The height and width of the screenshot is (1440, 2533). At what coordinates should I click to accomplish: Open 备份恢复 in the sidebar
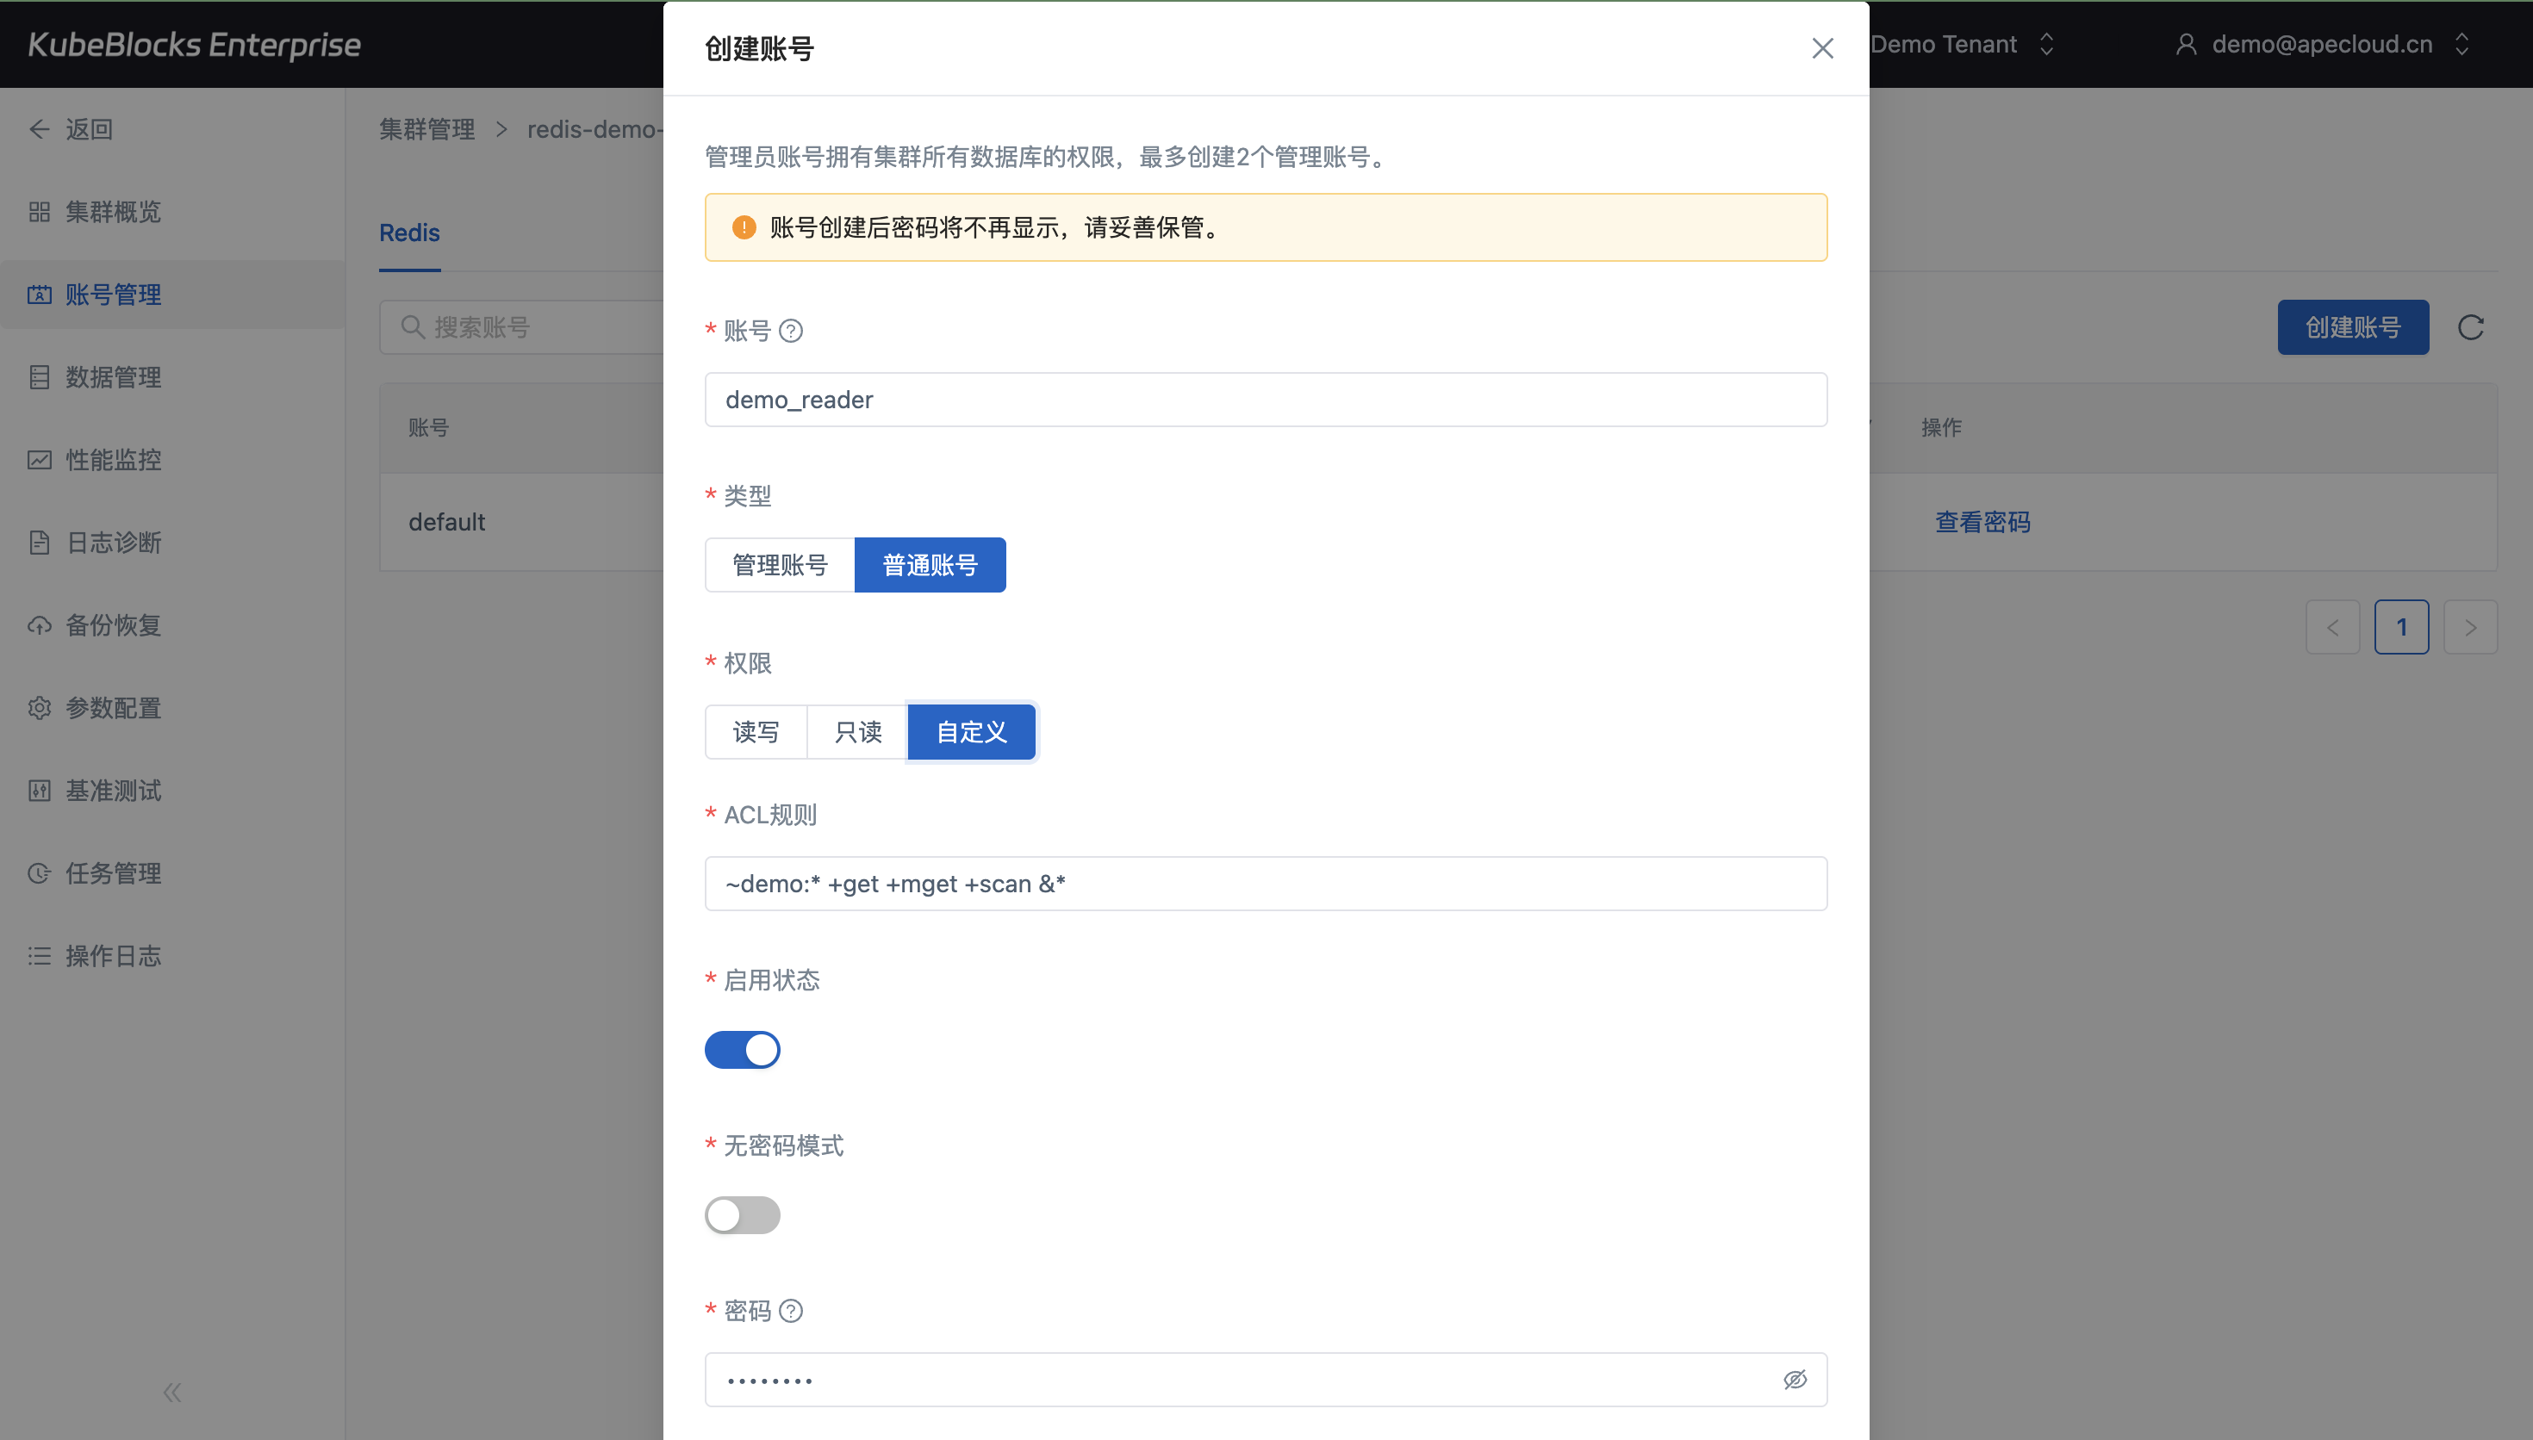[113, 625]
